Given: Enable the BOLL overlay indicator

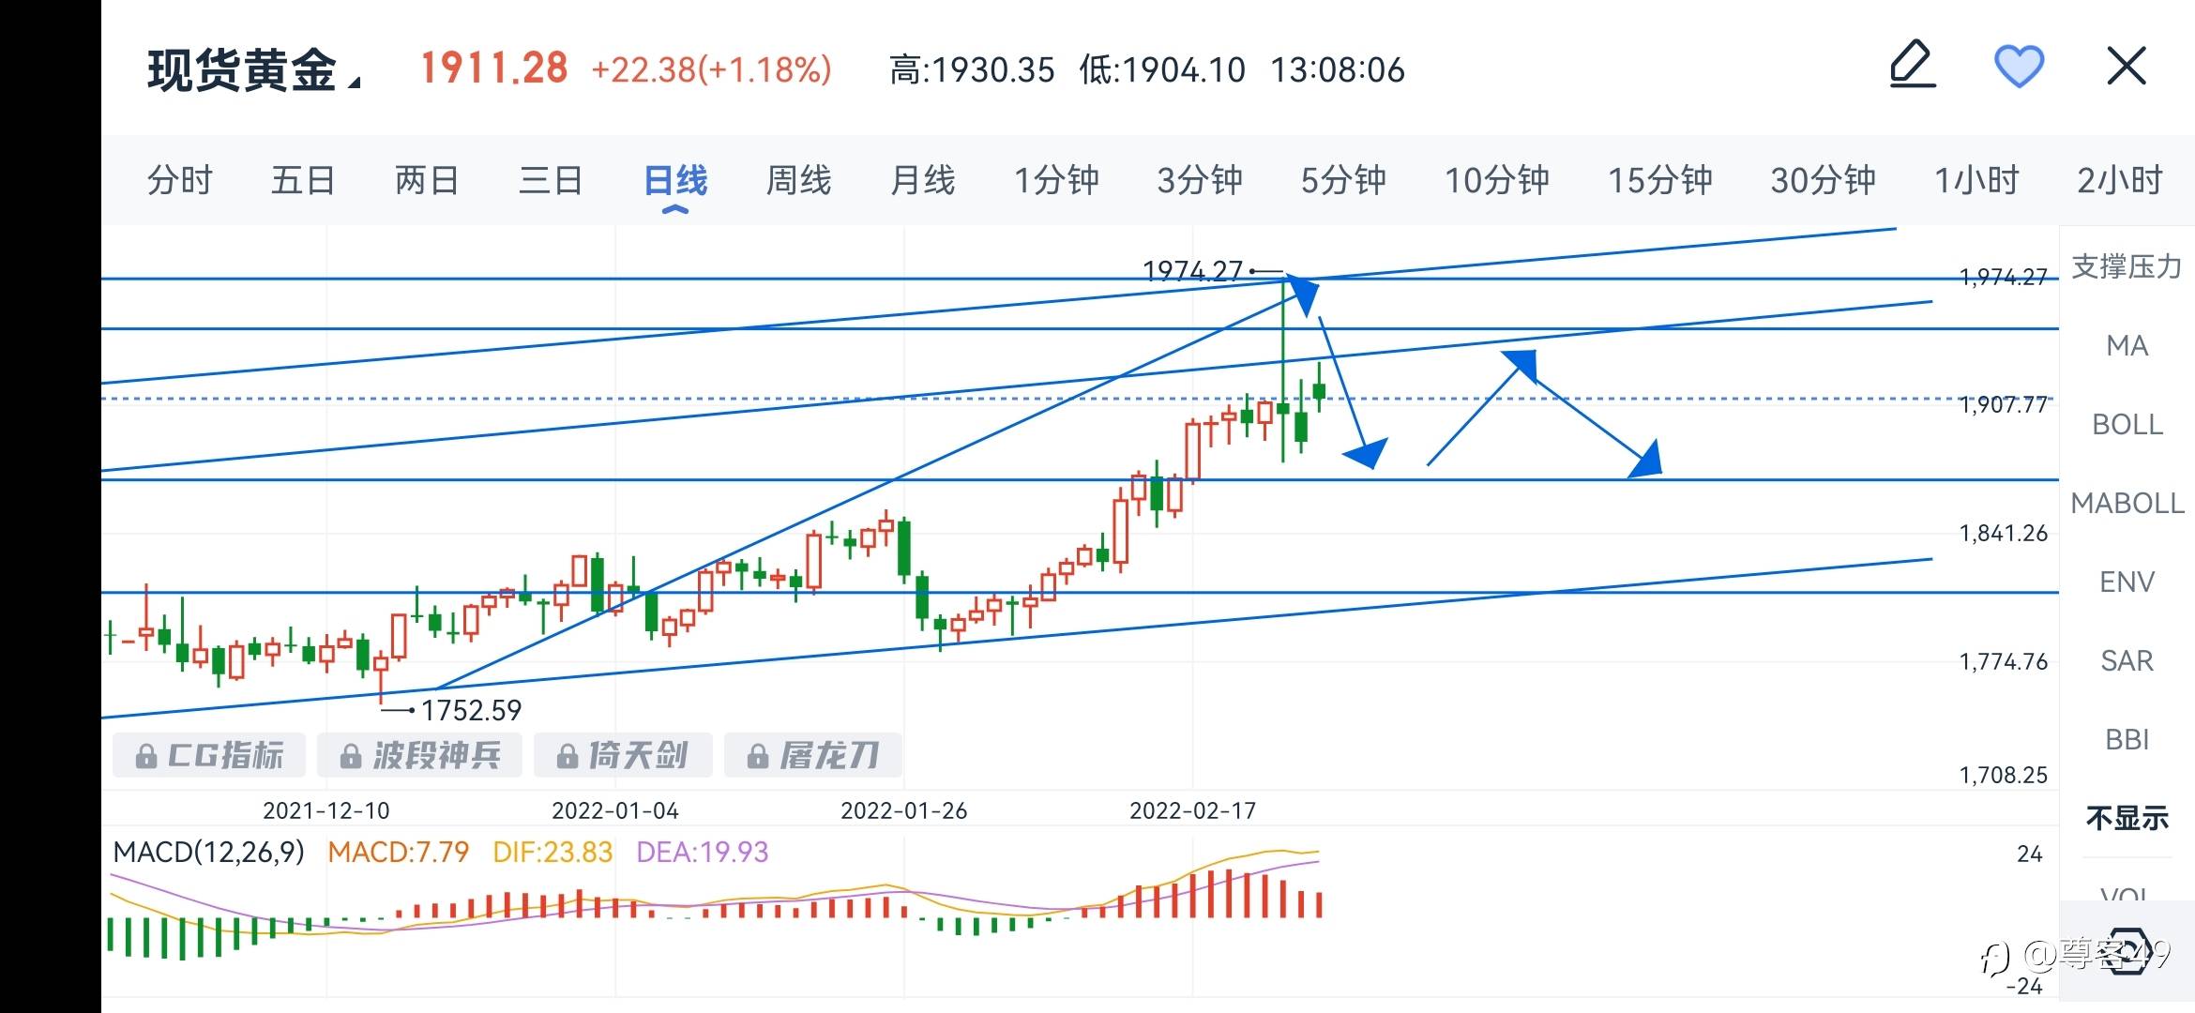Looking at the screenshot, I should [x=2127, y=425].
